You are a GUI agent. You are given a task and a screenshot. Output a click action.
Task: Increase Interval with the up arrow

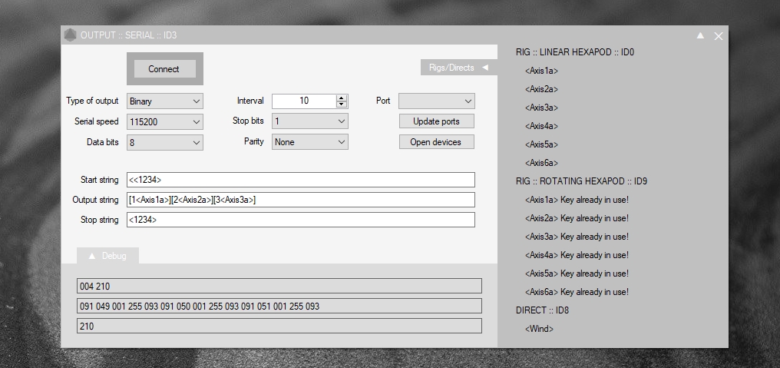[341, 98]
